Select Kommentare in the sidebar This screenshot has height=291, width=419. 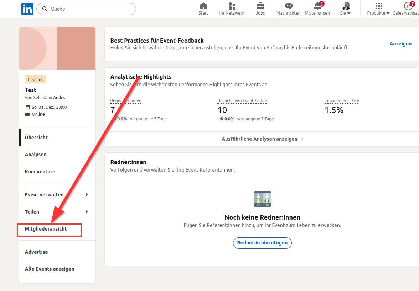(40, 172)
